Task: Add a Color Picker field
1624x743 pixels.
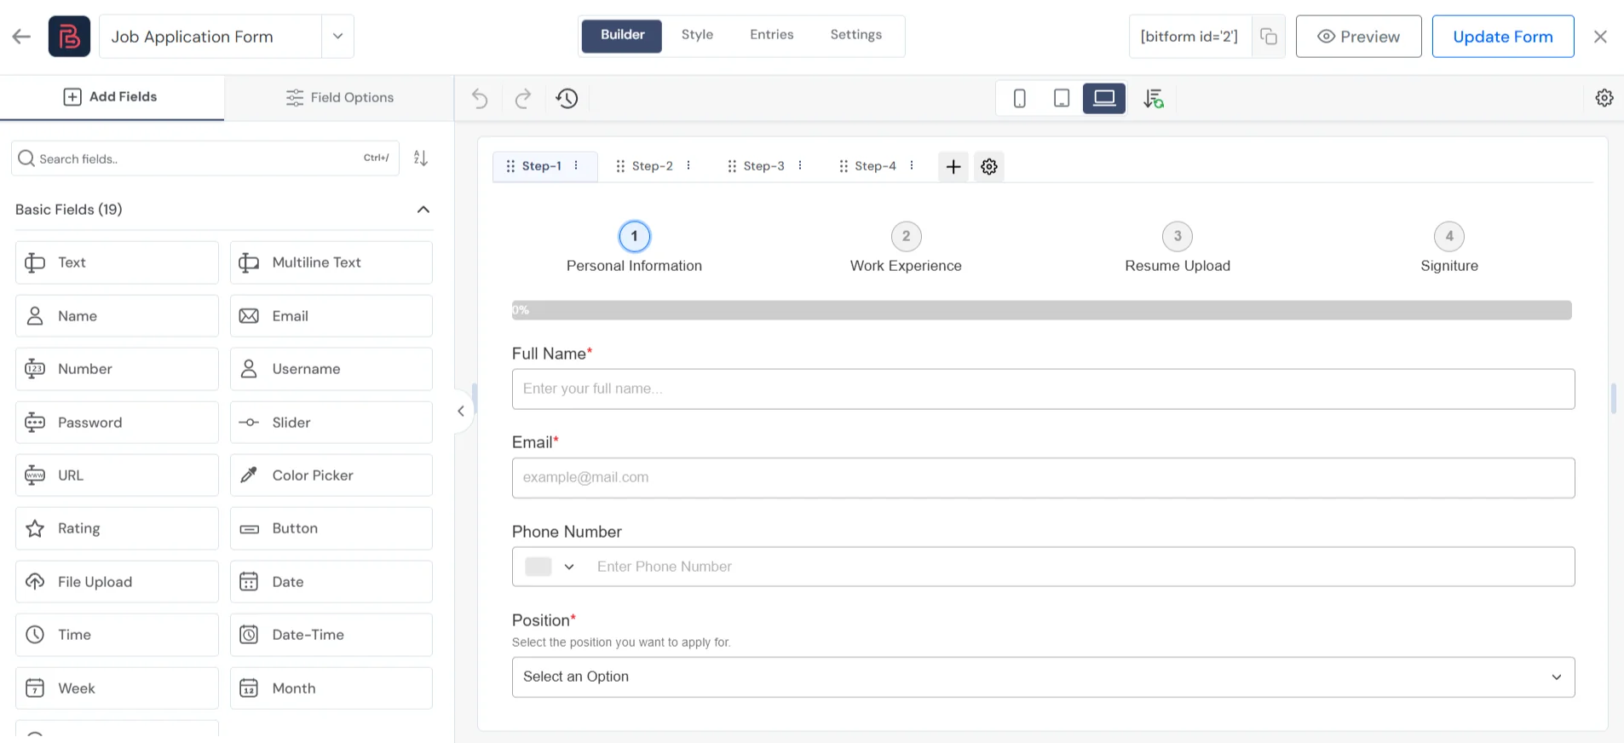Action: [331, 475]
